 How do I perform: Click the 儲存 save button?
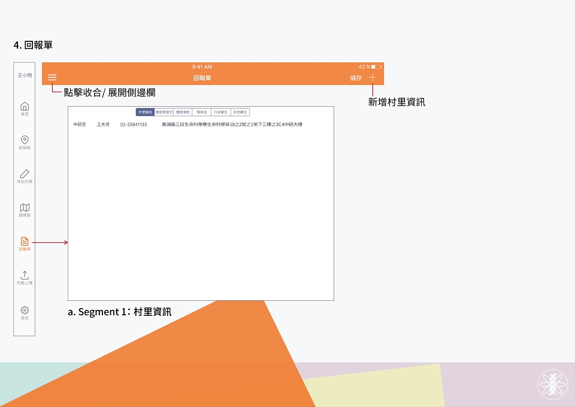coord(356,78)
